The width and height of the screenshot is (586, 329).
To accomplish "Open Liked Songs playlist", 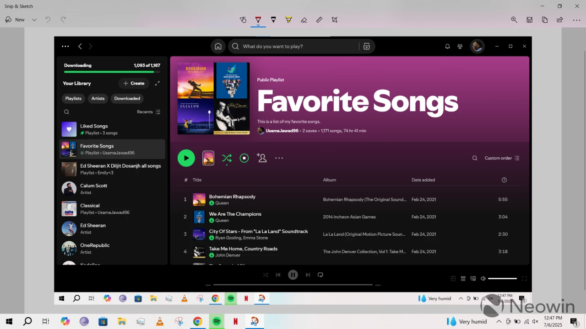I will [x=112, y=129].
